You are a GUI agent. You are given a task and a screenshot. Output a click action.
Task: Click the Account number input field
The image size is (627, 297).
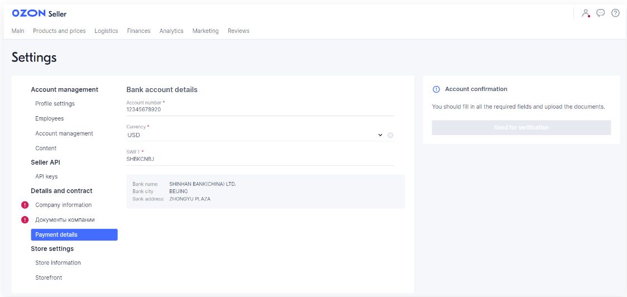260,110
